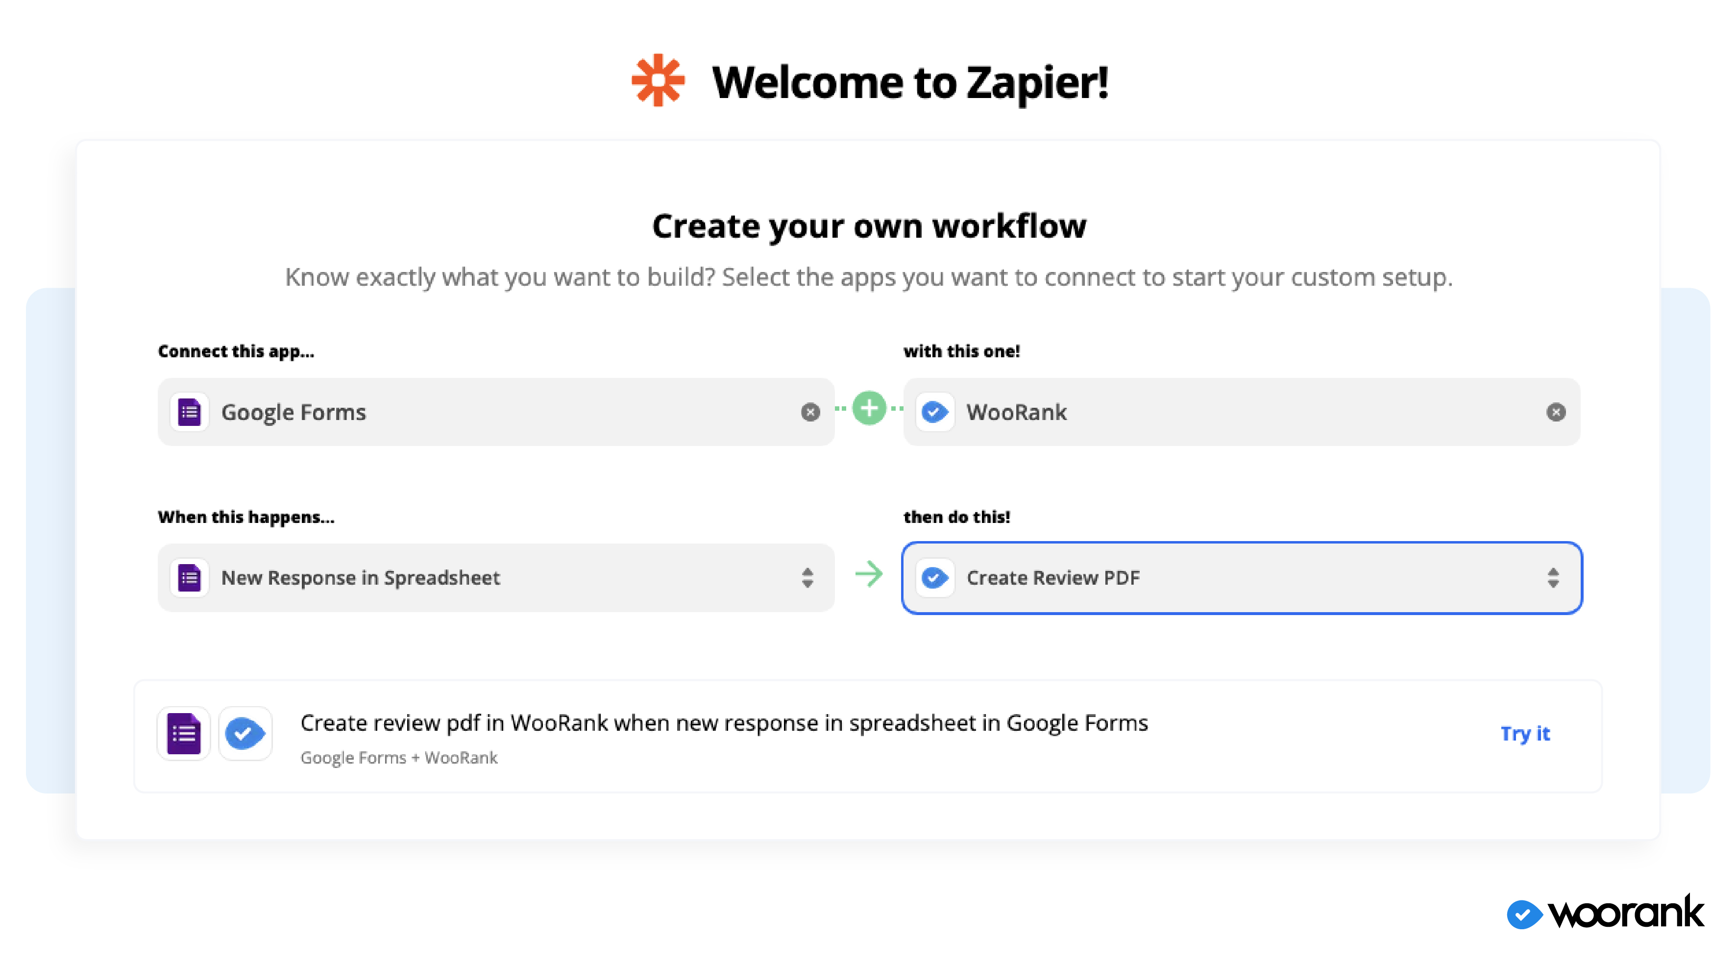Expand trigger list using up-down arrows

coord(807,578)
